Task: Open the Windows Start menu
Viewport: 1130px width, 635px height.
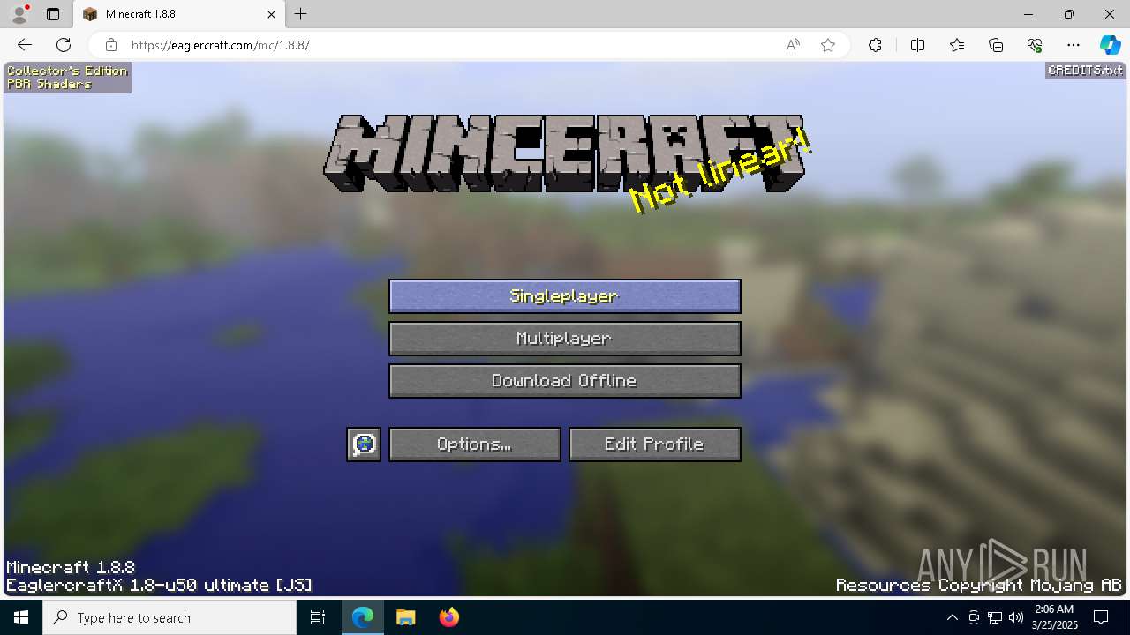Action: point(21,617)
